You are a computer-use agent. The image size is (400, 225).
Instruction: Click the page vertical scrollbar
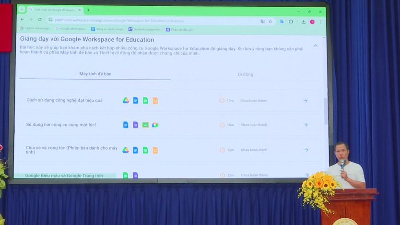point(326,111)
